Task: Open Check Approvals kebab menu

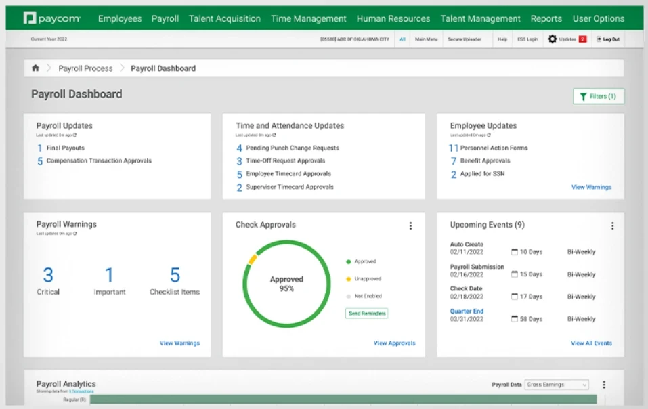Action: coord(410,226)
